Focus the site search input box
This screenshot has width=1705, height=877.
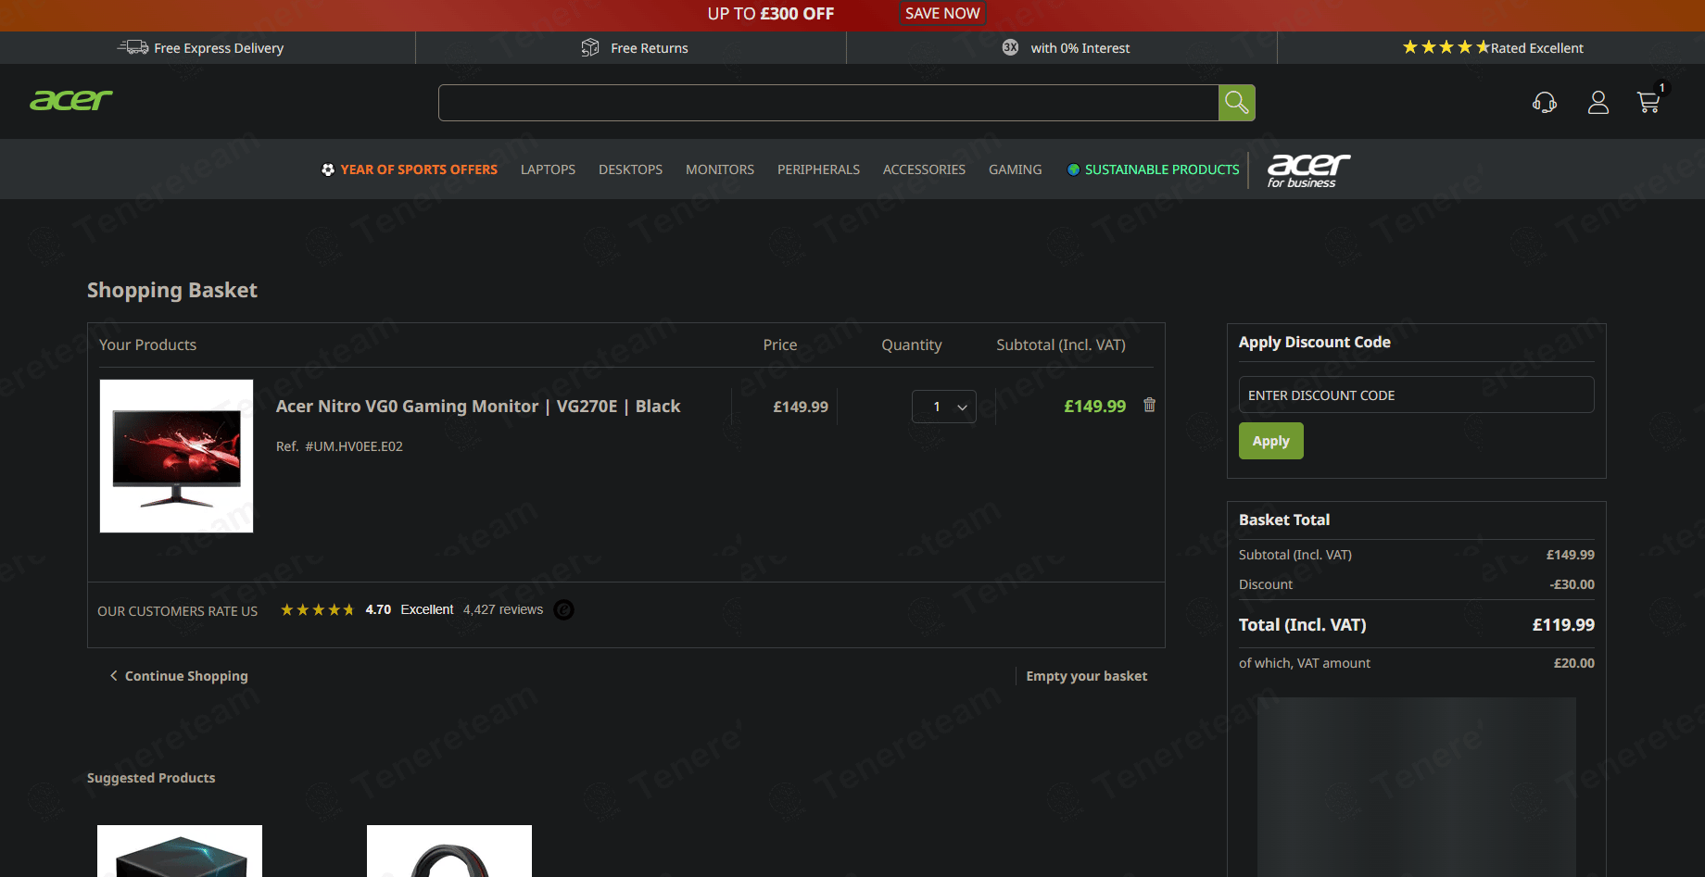[x=828, y=103]
